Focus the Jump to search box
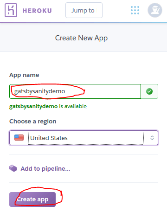This screenshot has height=218, width=167. pyautogui.click(x=84, y=10)
